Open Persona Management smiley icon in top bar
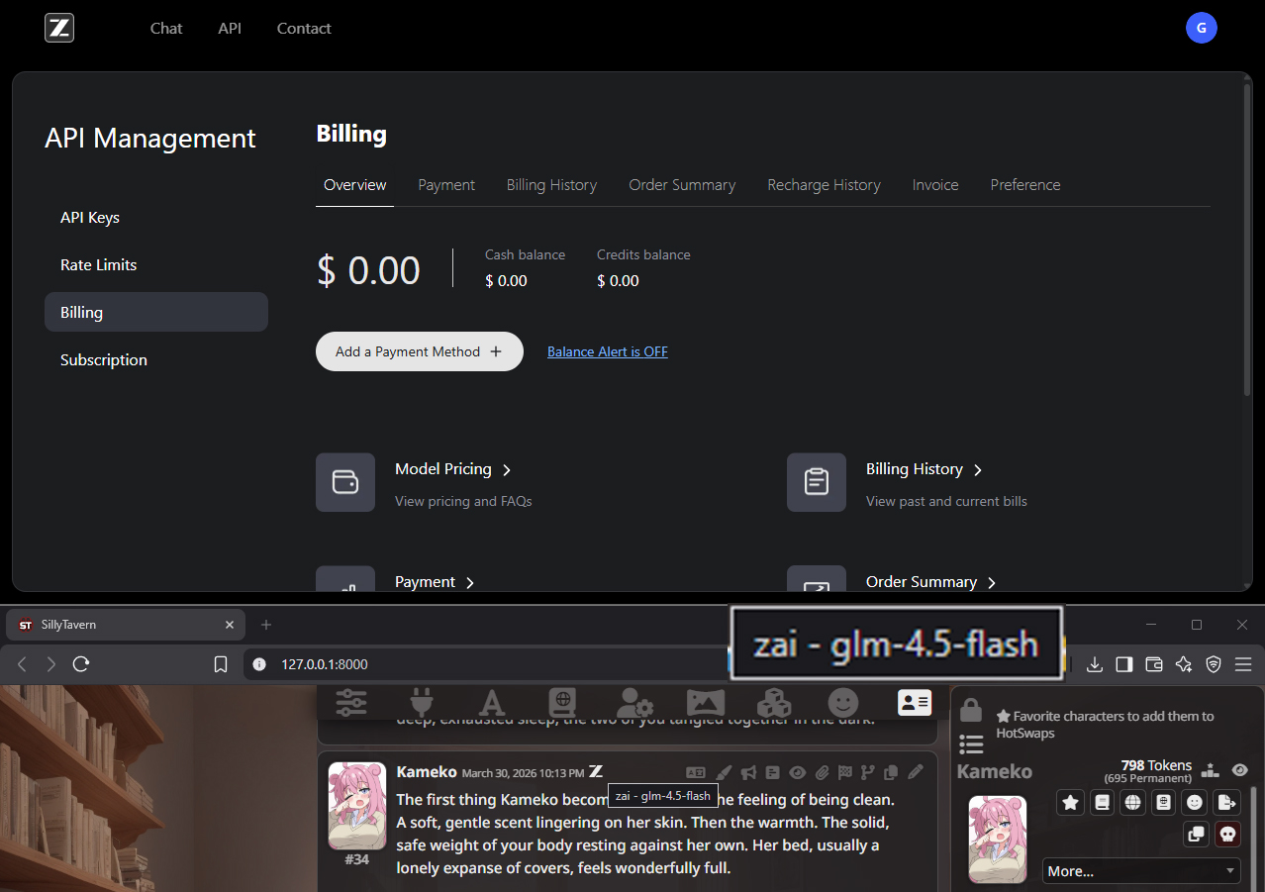Image resolution: width=1265 pixels, height=892 pixels. (x=843, y=703)
